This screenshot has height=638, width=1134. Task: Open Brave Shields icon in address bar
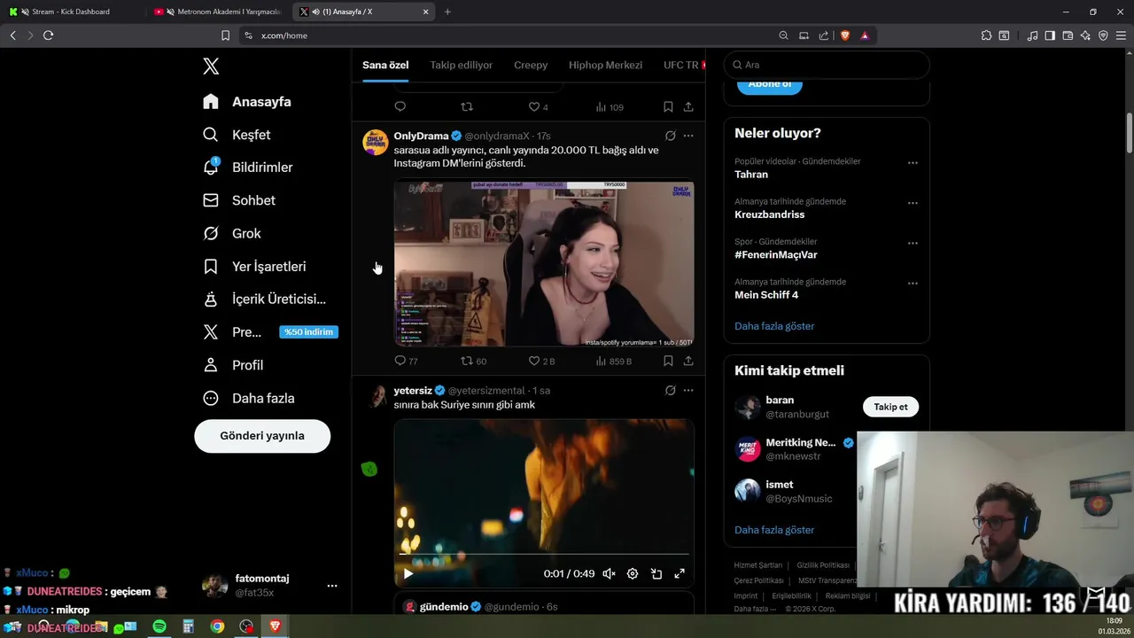[x=845, y=35]
